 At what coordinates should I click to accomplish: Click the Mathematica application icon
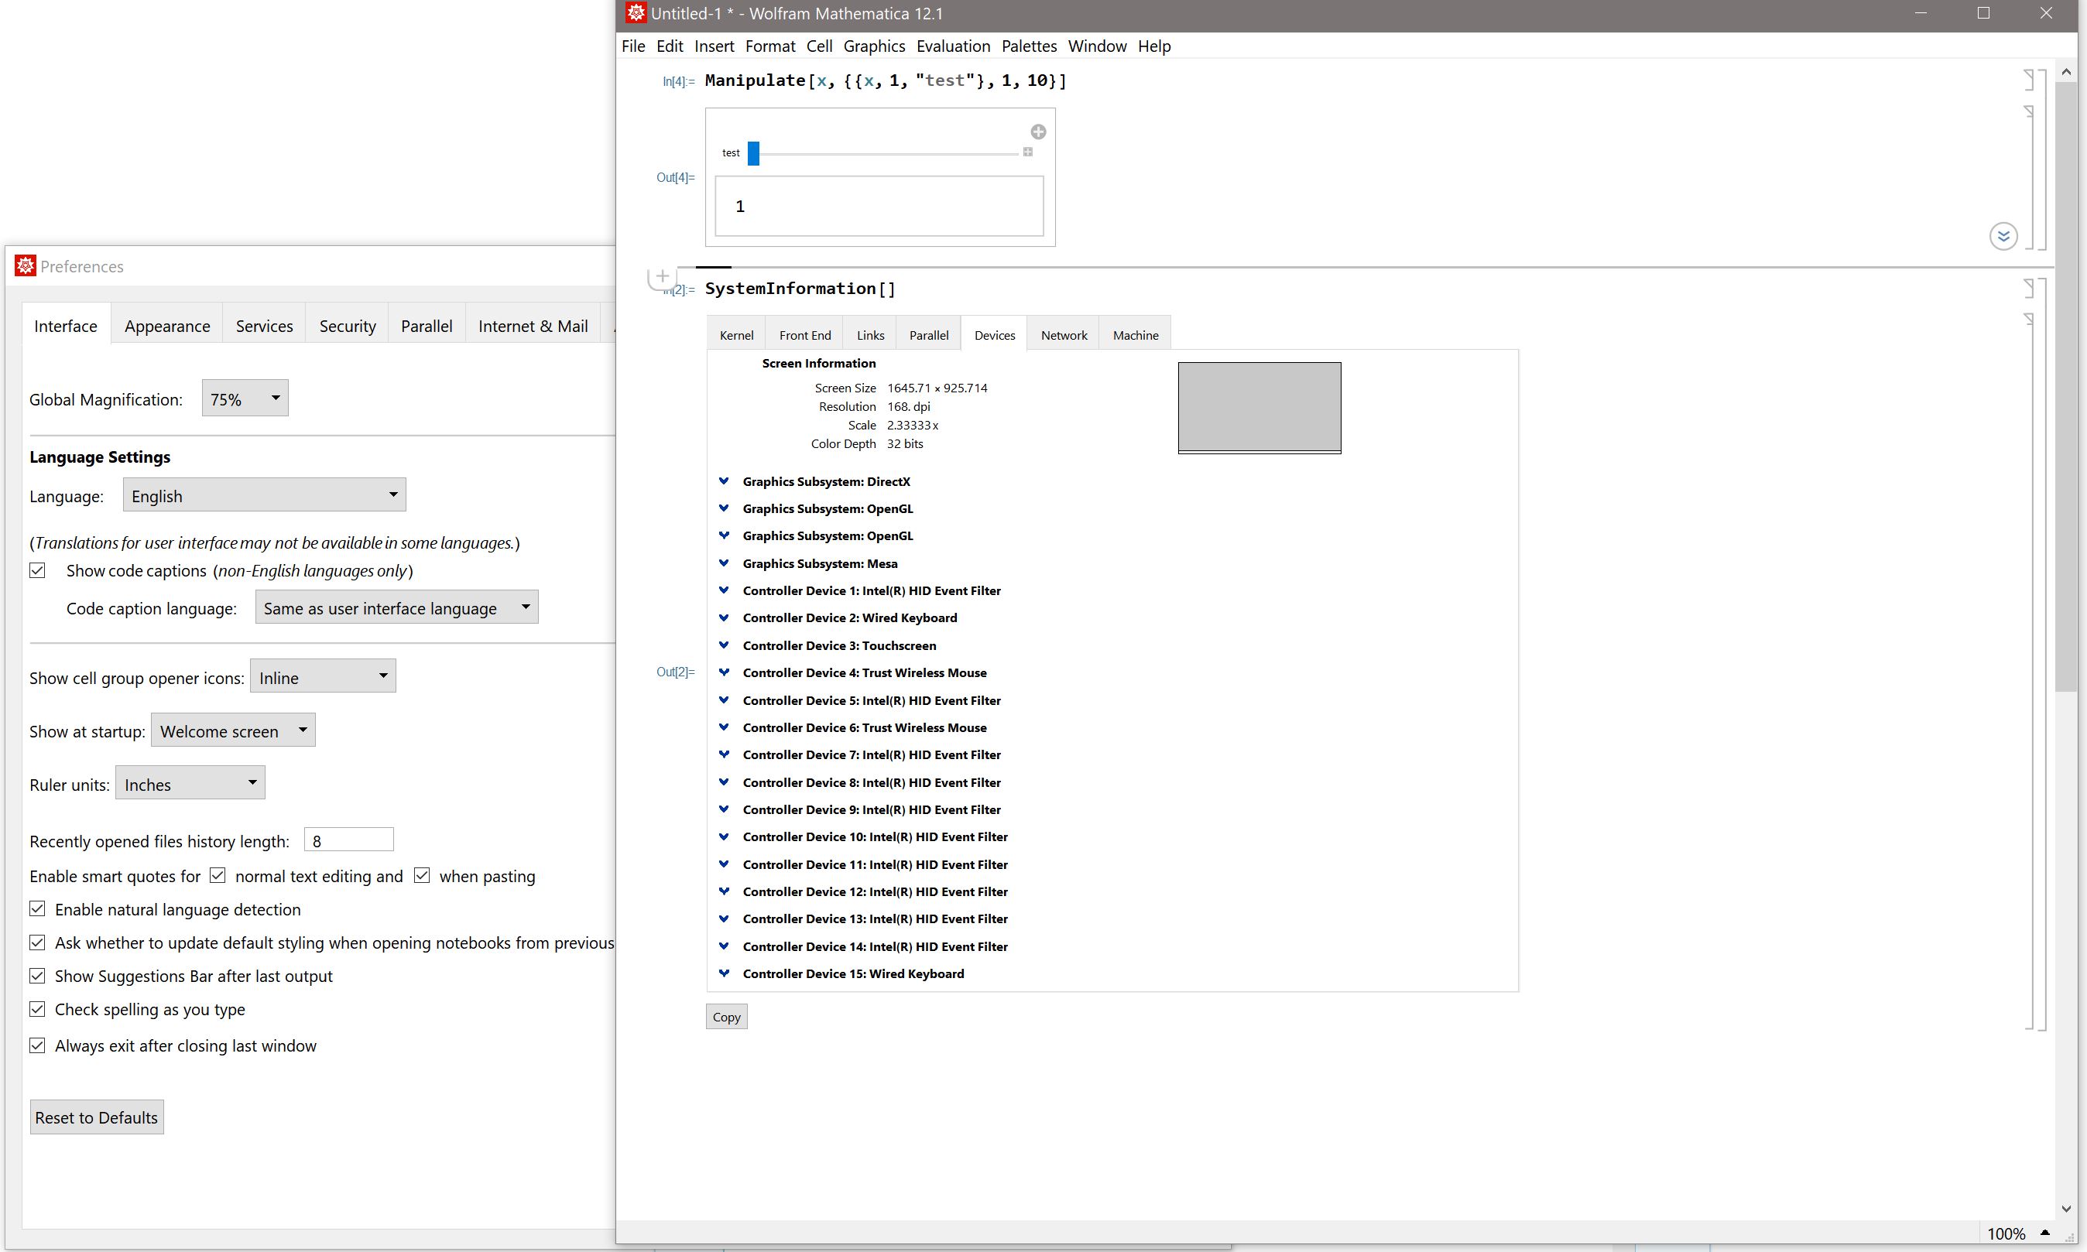pyautogui.click(x=633, y=13)
